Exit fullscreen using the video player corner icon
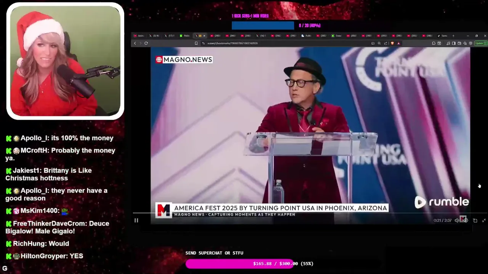The width and height of the screenshot is (488, 274). pos(484,220)
